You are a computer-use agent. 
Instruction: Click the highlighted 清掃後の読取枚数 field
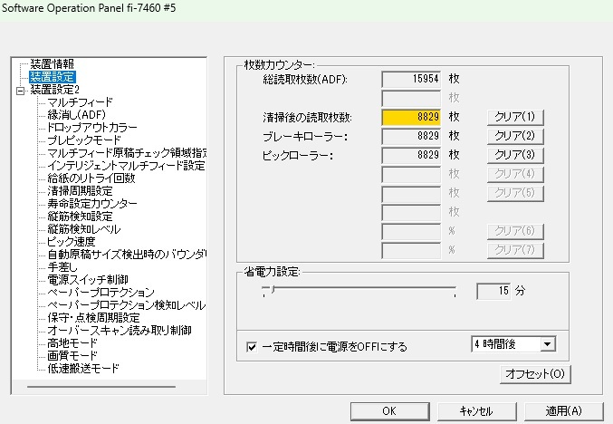[411, 118]
